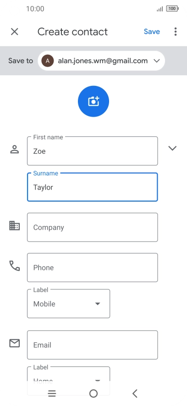Close the Create contact screen with X
This screenshot has height=406, width=187.
[15, 32]
